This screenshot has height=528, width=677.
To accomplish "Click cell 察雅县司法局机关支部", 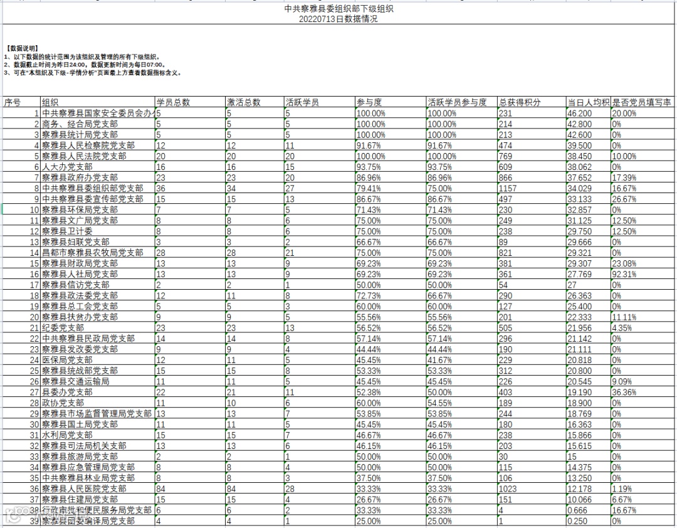I will (x=98, y=446).
